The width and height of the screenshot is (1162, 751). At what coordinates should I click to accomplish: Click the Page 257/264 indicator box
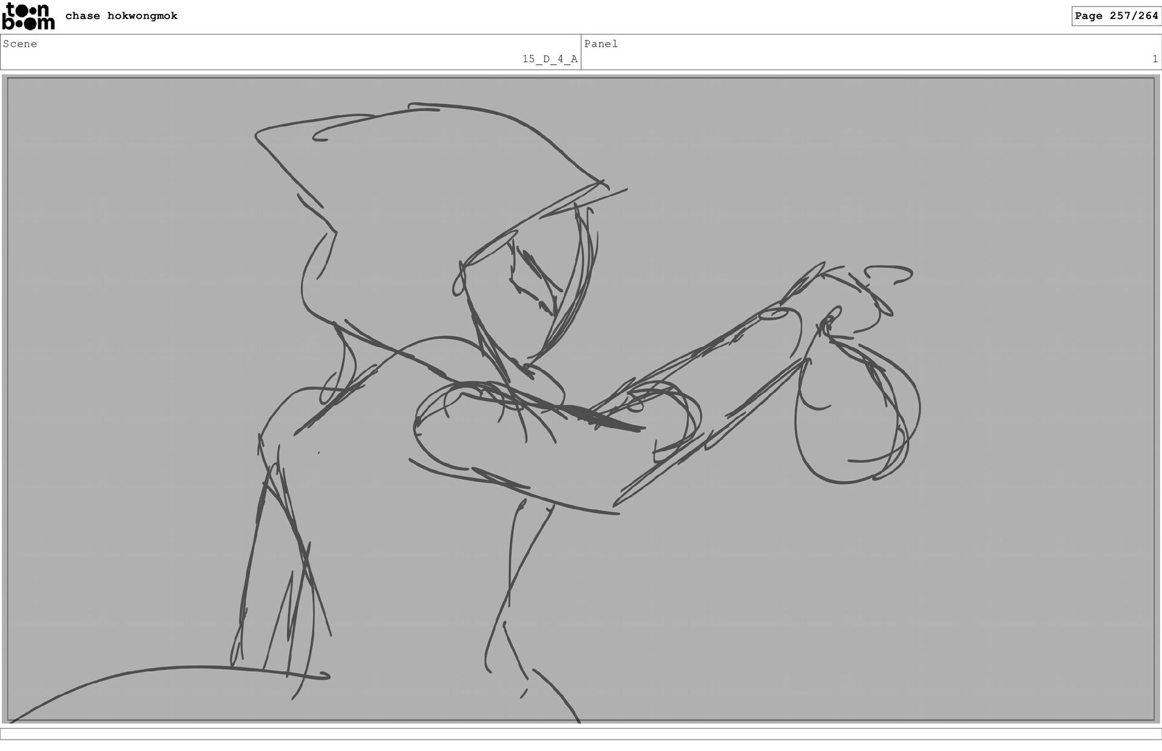click(1116, 16)
